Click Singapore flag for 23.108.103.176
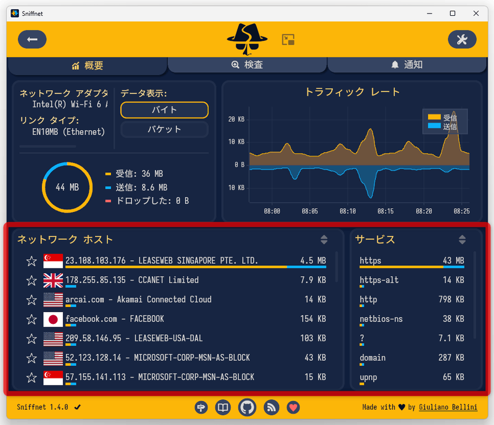Screen dimensions: 494x425 tap(53, 261)
